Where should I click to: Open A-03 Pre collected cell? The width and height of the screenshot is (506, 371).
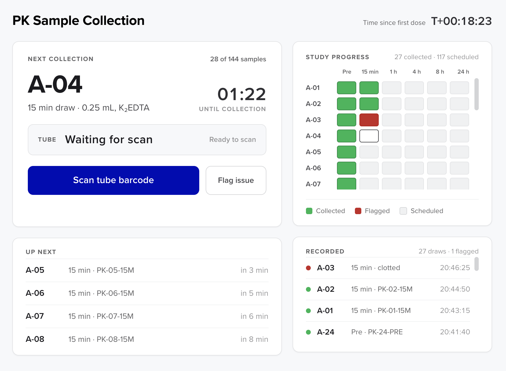(x=347, y=120)
